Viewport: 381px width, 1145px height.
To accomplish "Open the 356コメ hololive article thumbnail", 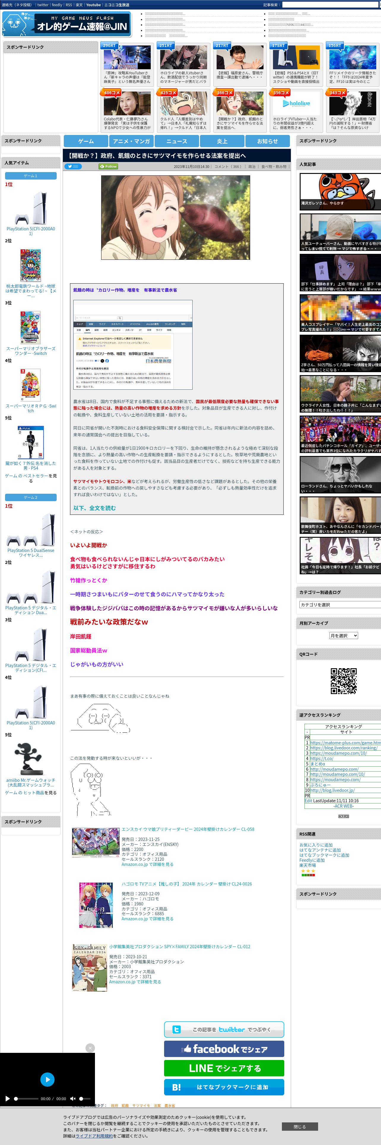I will [296, 103].
